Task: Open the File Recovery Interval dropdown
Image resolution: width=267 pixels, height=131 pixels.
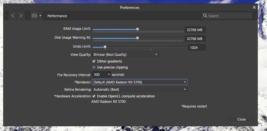Action: (x=102, y=75)
